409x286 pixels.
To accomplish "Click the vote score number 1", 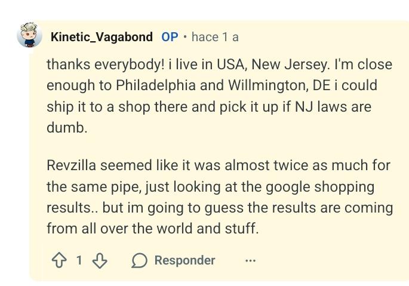I will tap(79, 260).
